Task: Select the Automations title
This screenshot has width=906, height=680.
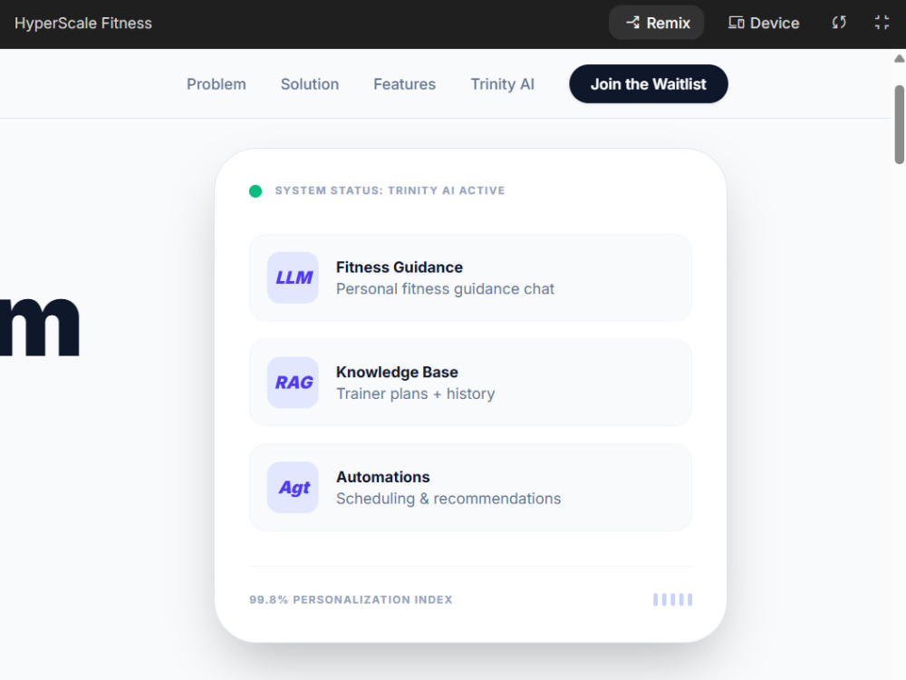Action: click(383, 477)
